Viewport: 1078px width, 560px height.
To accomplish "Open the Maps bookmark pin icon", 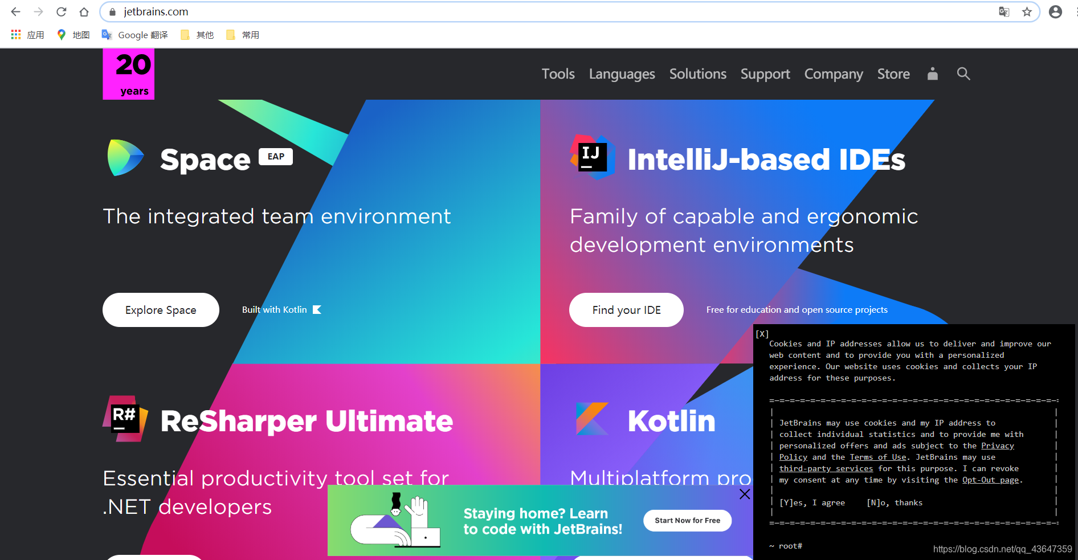I will 62,35.
